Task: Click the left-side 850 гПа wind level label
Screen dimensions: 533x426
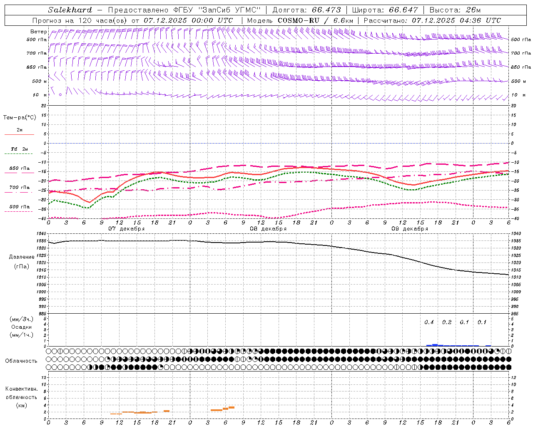Action: (x=37, y=67)
